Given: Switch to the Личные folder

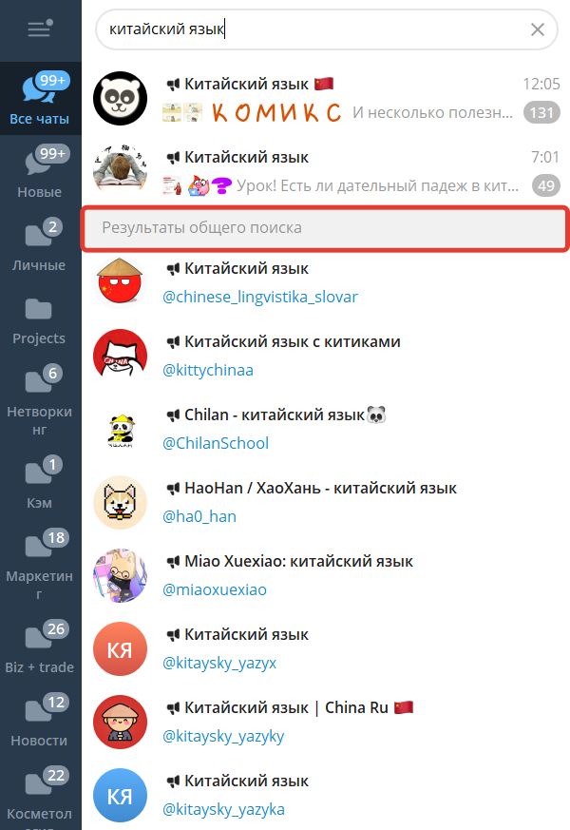Looking at the screenshot, I should [x=40, y=244].
